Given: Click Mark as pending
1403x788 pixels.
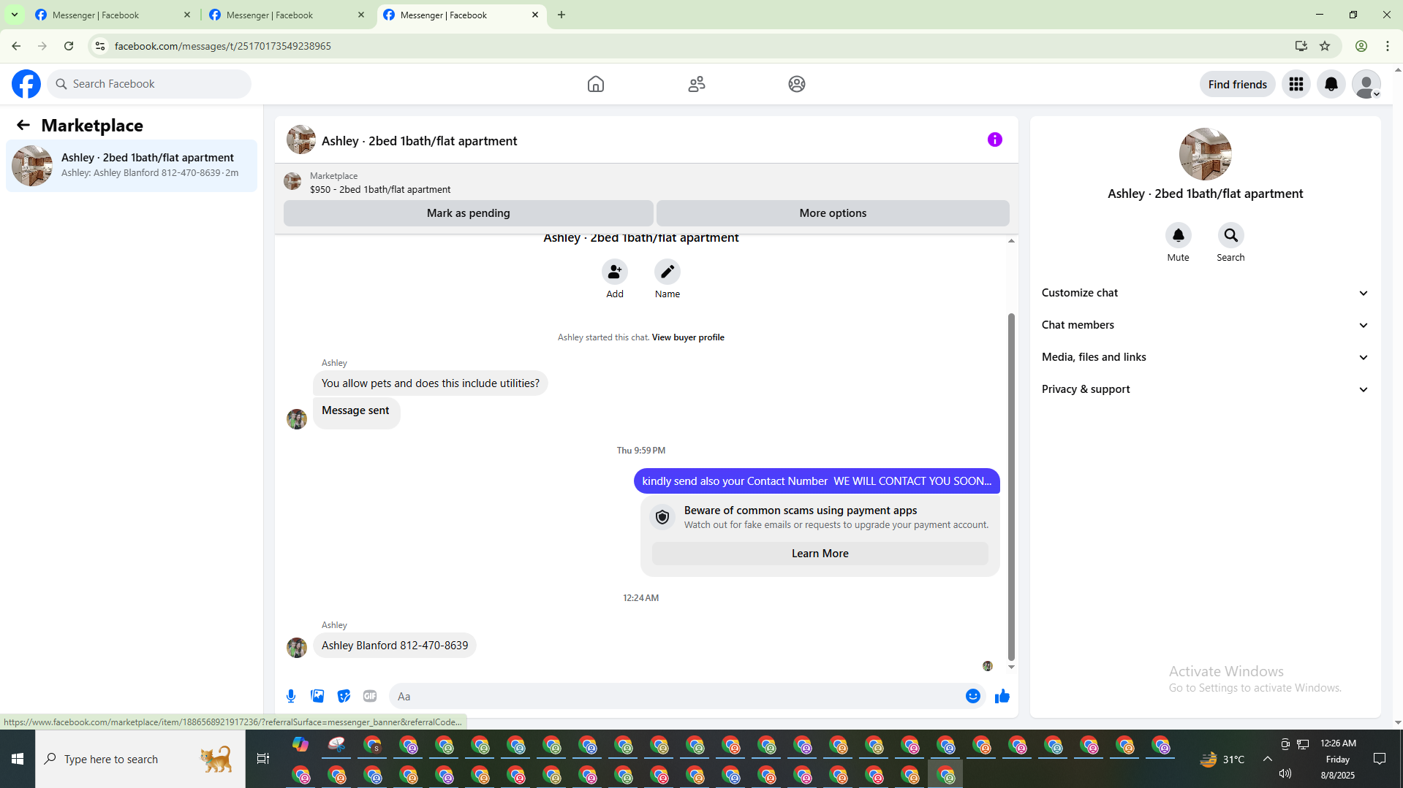Looking at the screenshot, I should pyautogui.click(x=469, y=213).
